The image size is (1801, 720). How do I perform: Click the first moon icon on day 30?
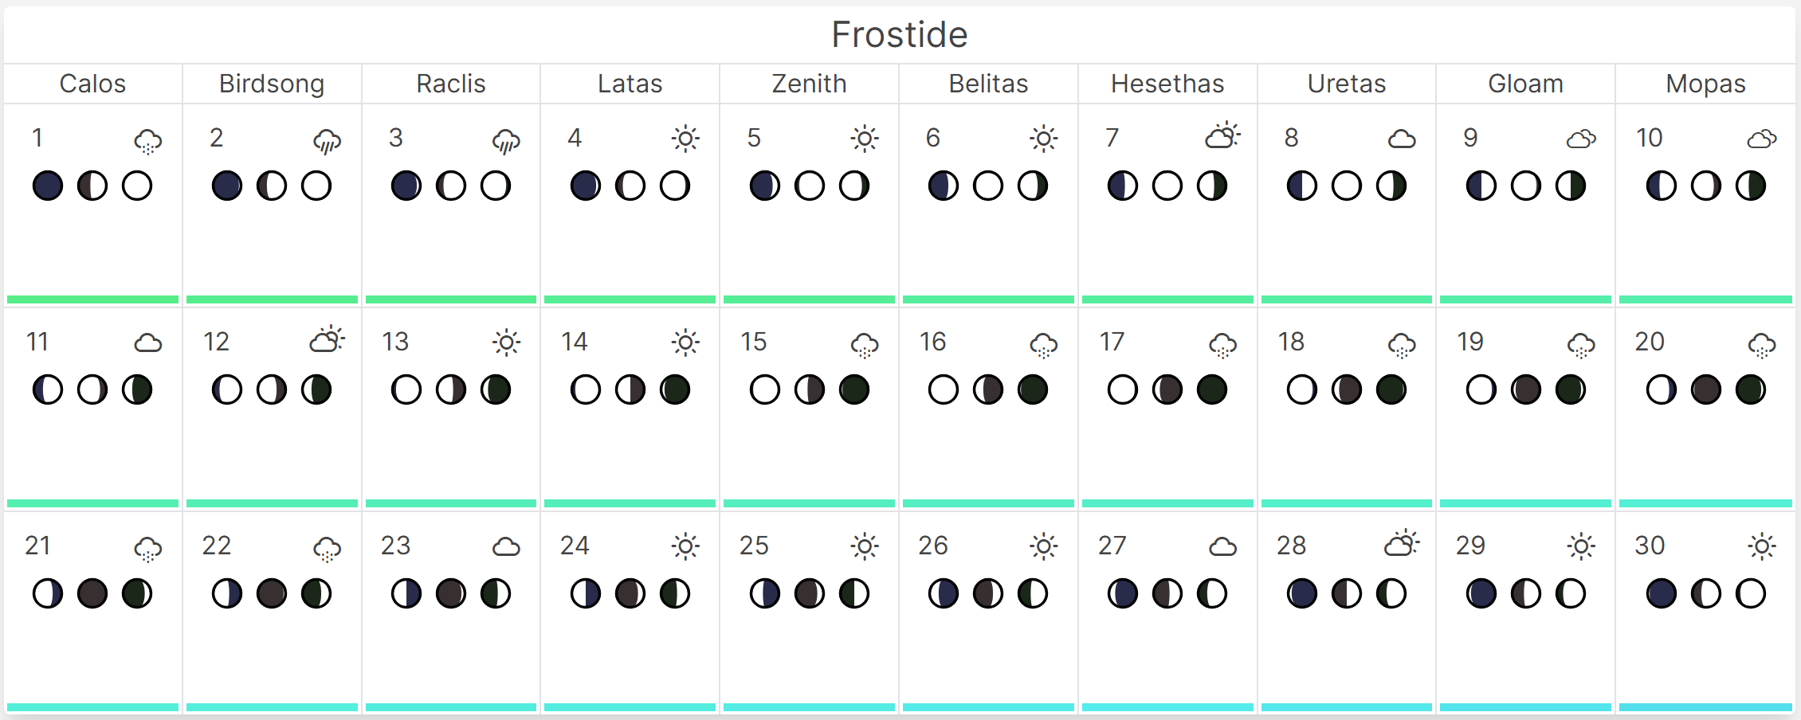pyautogui.click(x=1662, y=594)
